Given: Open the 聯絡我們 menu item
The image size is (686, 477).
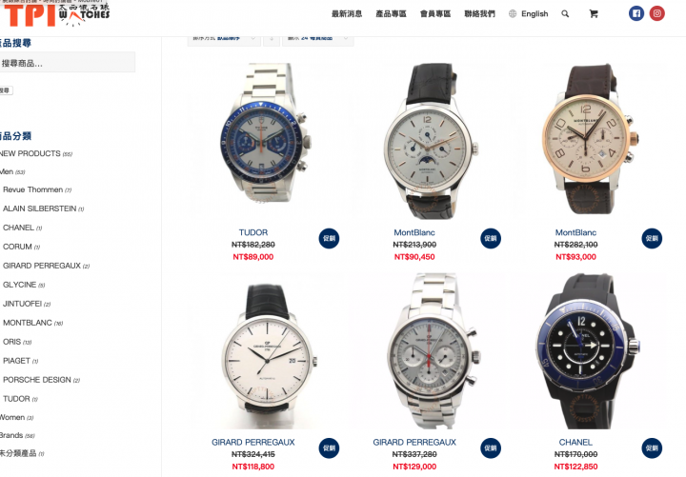Looking at the screenshot, I should [x=479, y=14].
